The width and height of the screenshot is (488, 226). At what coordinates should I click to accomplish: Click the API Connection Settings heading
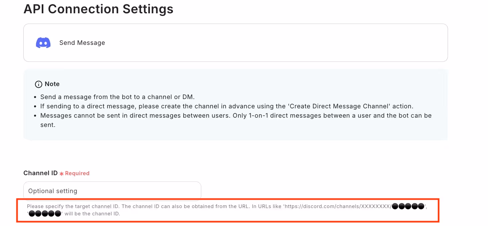(98, 9)
